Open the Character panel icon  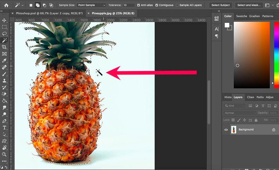[x=217, y=29]
